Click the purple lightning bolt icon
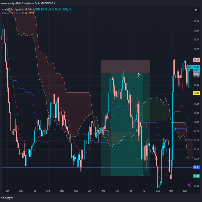The image size is (202, 202). 190,185
